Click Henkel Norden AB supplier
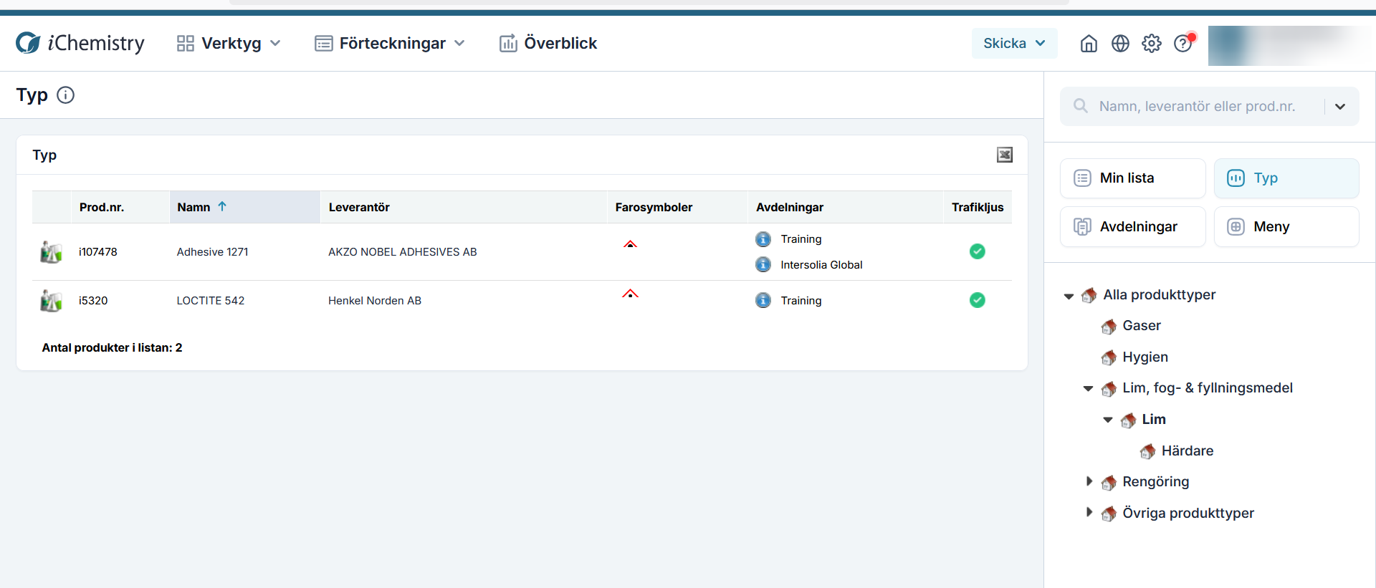The image size is (1376, 588). point(375,301)
